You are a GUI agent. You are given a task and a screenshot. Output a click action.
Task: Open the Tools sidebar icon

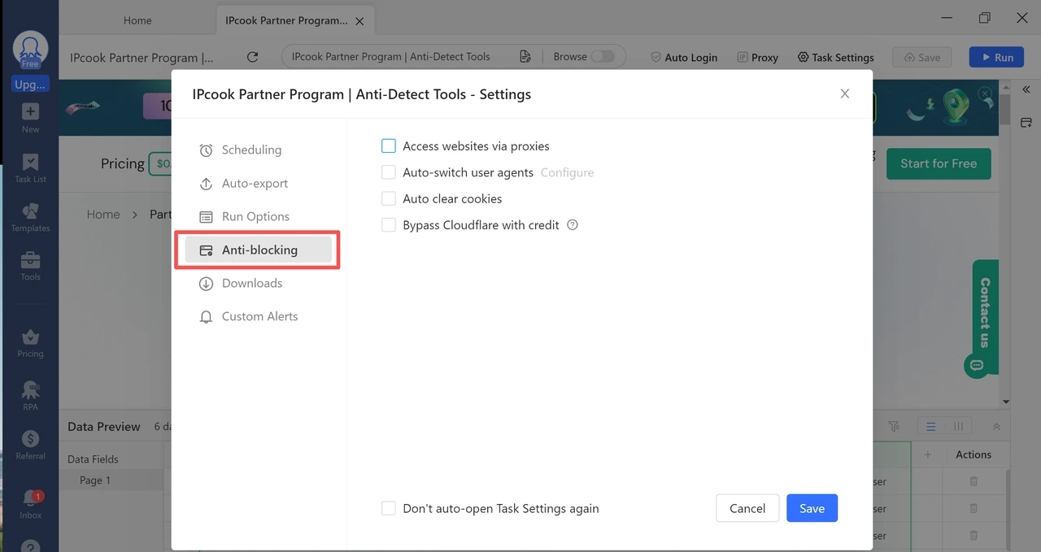(x=30, y=265)
